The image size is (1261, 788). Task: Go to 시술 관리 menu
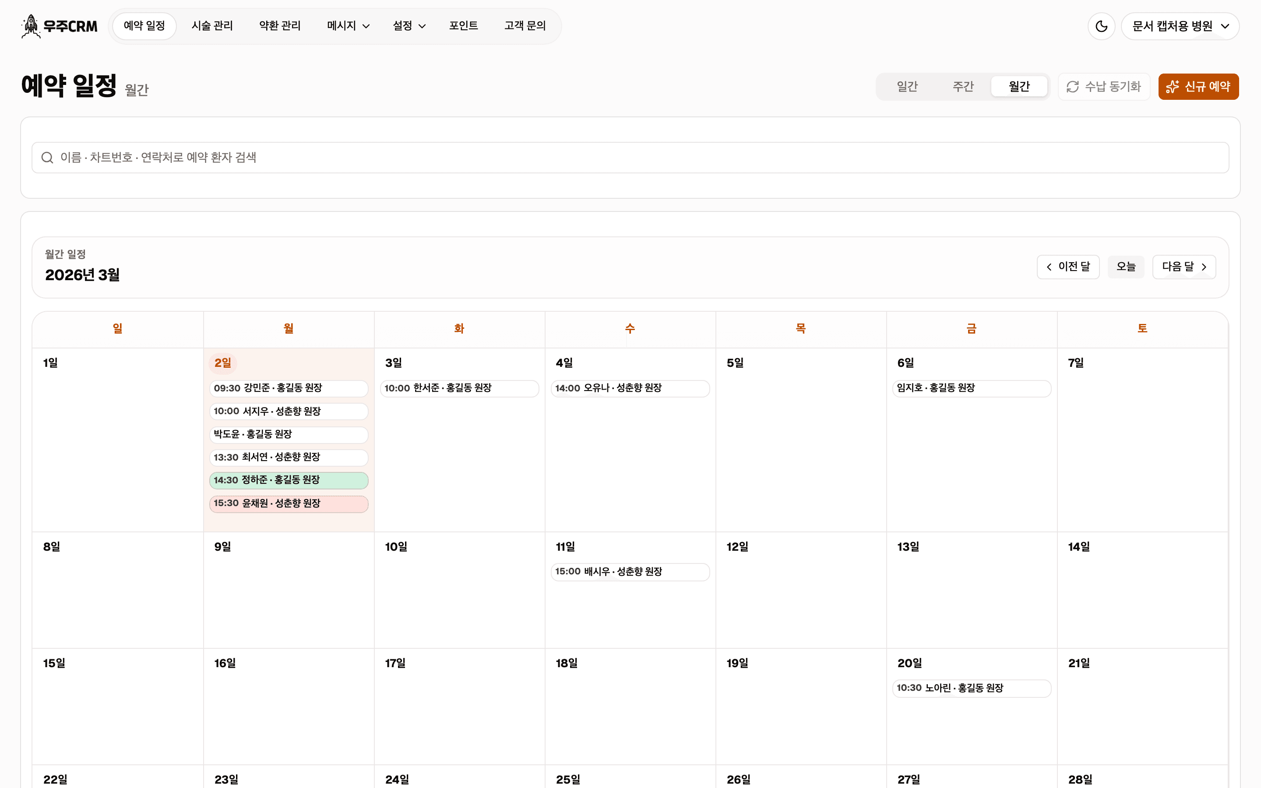coord(212,26)
